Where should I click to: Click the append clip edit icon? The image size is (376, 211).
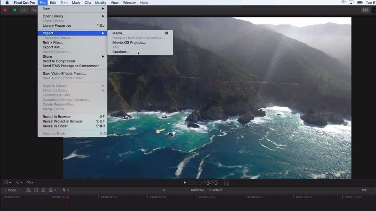43,190
